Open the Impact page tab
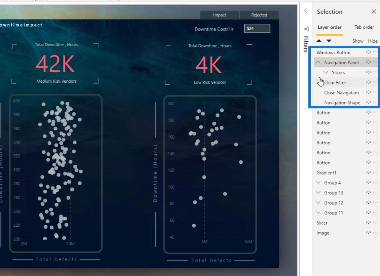This screenshot has width=380, height=276. [x=220, y=15]
